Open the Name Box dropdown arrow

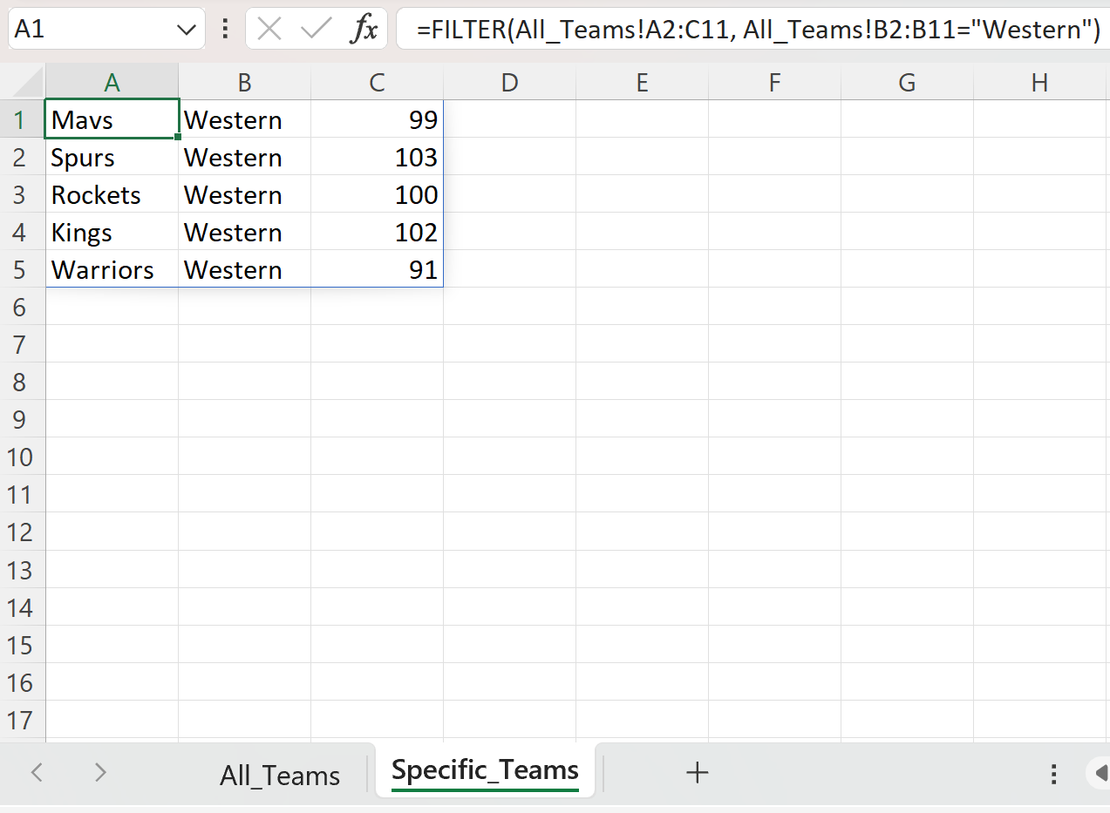coord(186,30)
